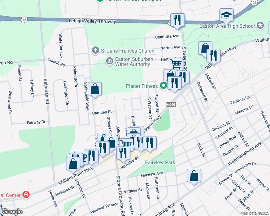The width and height of the screenshot is (270, 216).
Task: Click the Fairview Park label
Action: (160, 162)
